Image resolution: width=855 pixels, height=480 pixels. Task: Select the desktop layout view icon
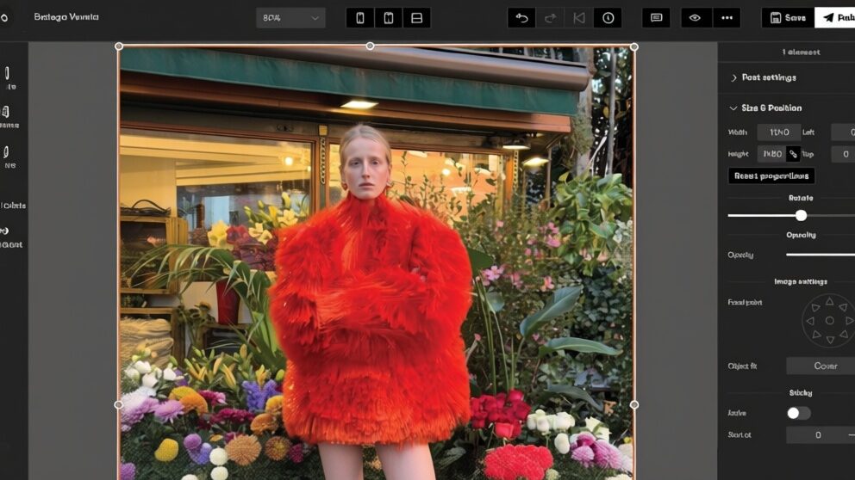pyautogui.click(x=416, y=18)
